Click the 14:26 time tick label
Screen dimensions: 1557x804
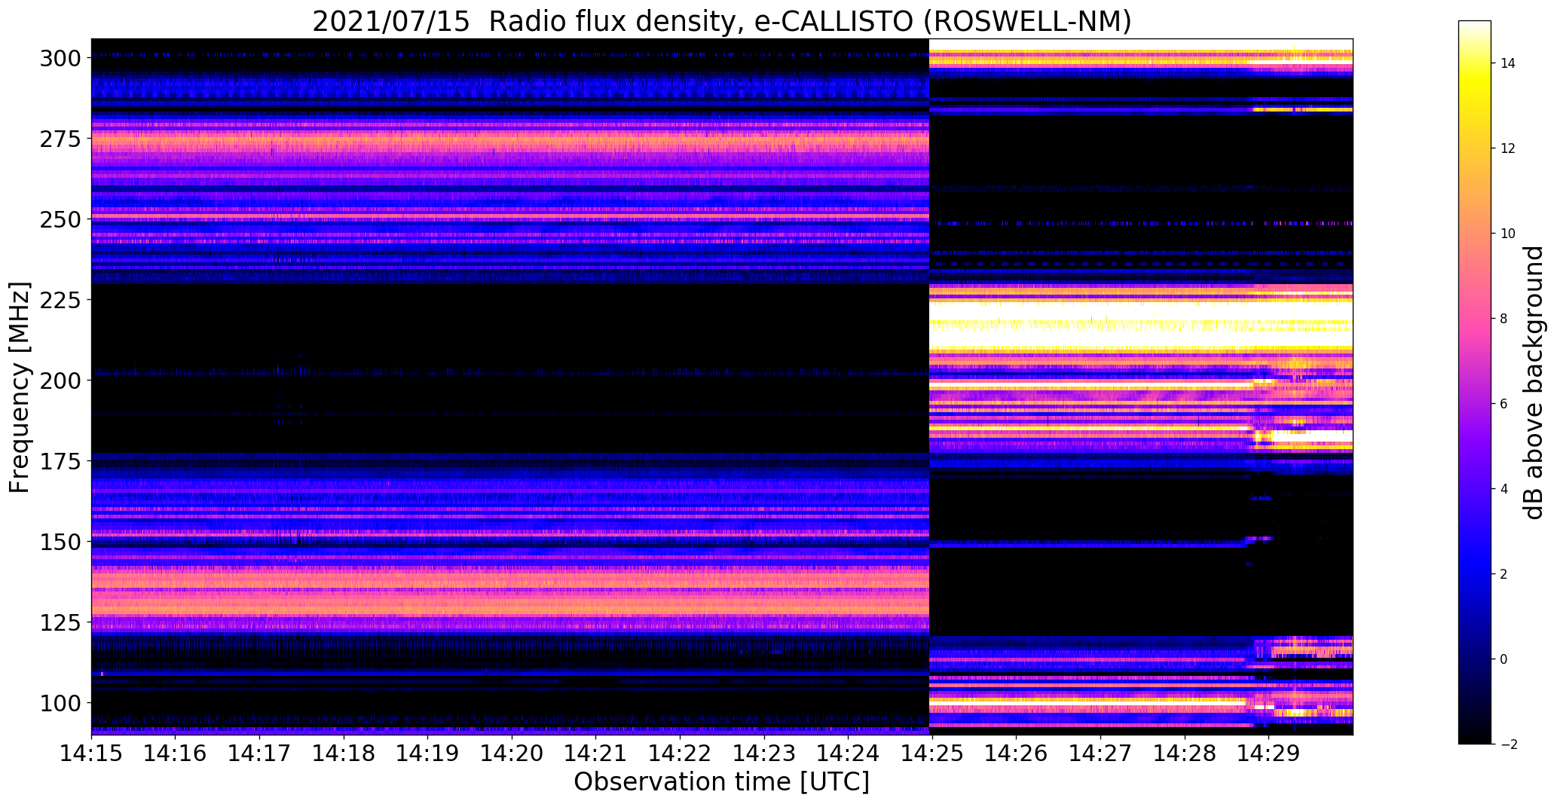[1016, 753]
